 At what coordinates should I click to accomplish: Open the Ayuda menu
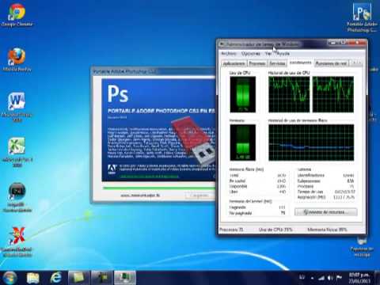coord(283,54)
